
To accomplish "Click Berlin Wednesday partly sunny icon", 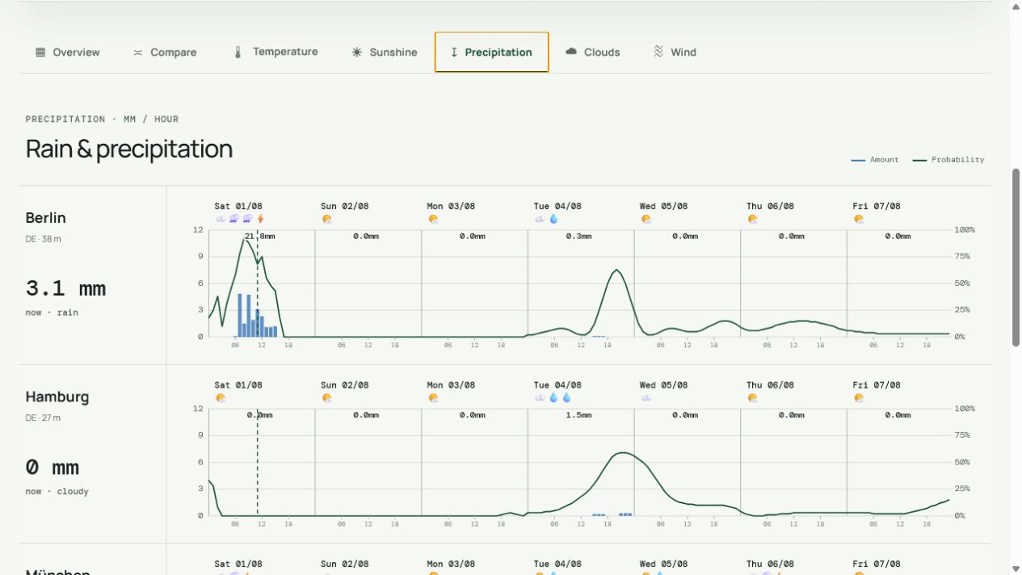I will point(646,219).
